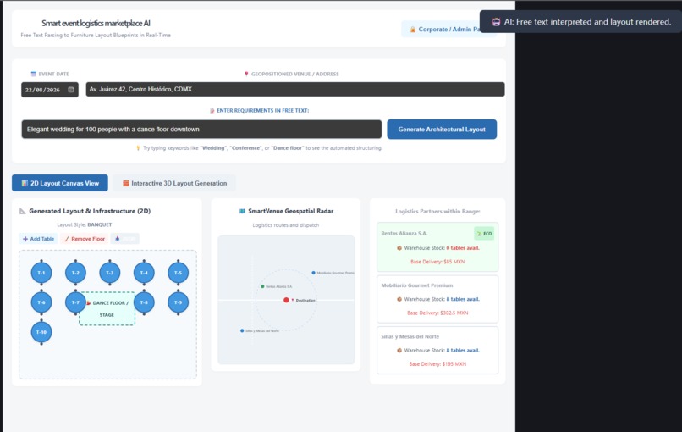682x432 pixels.
Task: Select the Mobiliario Gourmet Premium partner card
Action: pos(437,299)
